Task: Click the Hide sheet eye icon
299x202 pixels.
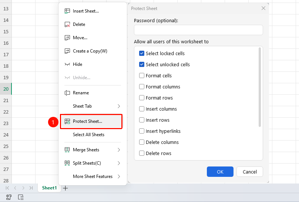Action: click(x=67, y=64)
